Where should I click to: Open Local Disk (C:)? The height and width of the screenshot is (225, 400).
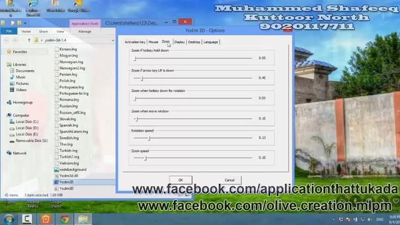point(27,122)
